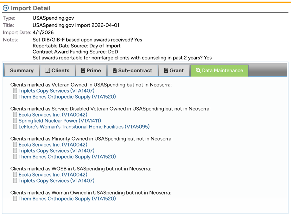
Task: Open the Clients tab
Action: coord(57,70)
